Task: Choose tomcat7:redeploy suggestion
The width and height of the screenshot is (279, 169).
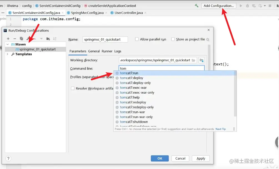Action: pos(174,102)
